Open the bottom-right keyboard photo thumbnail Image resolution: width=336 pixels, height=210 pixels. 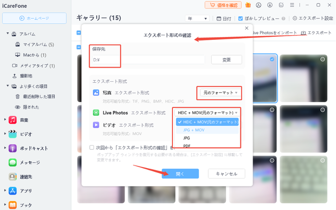(303, 180)
